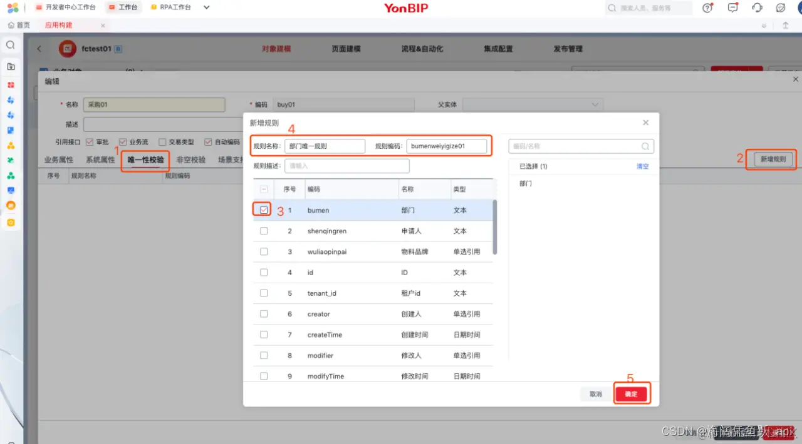Check the tenant_id row checkbox

[x=264, y=293]
